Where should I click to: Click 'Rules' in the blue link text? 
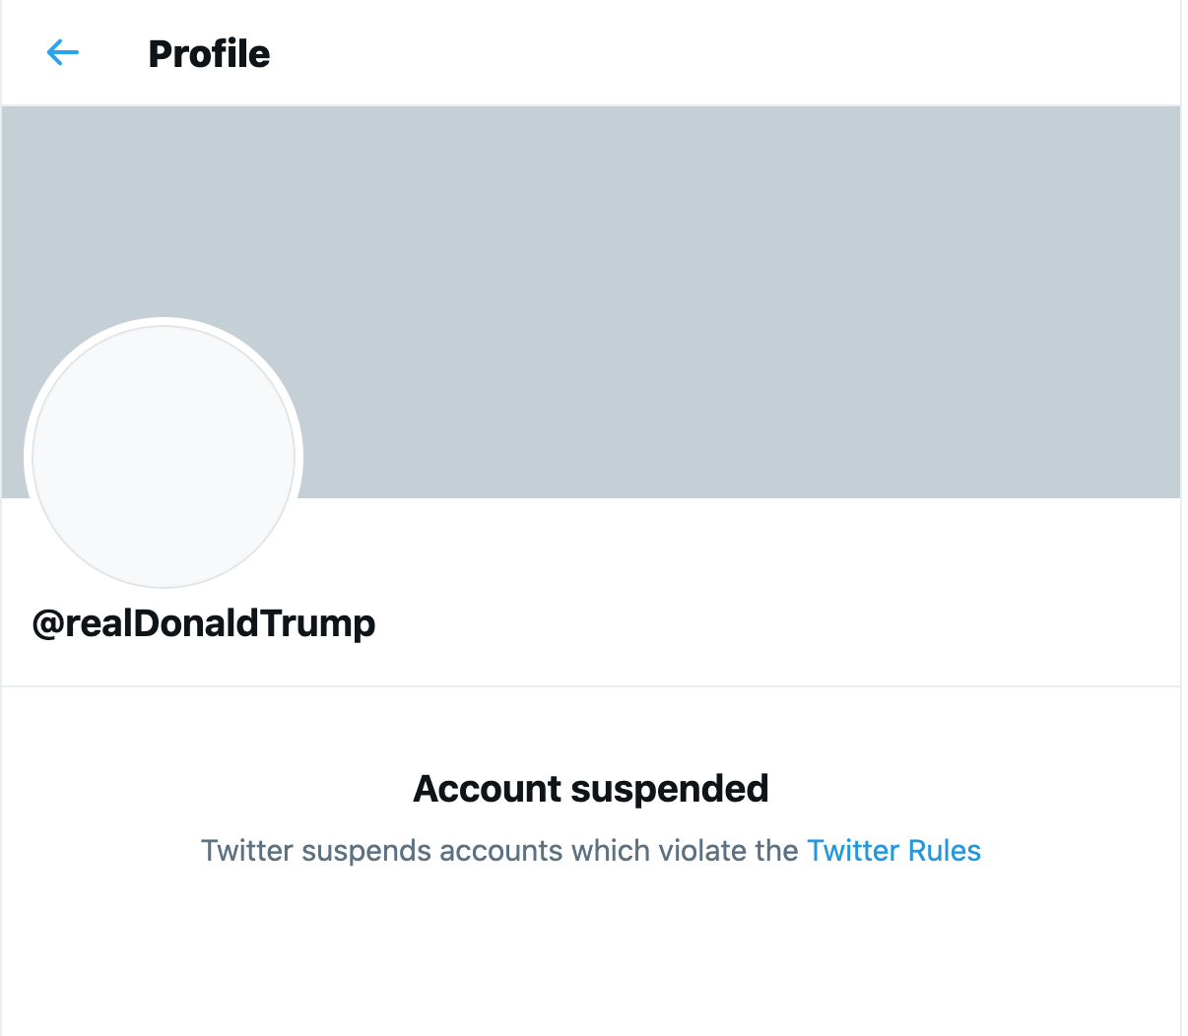(944, 851)
